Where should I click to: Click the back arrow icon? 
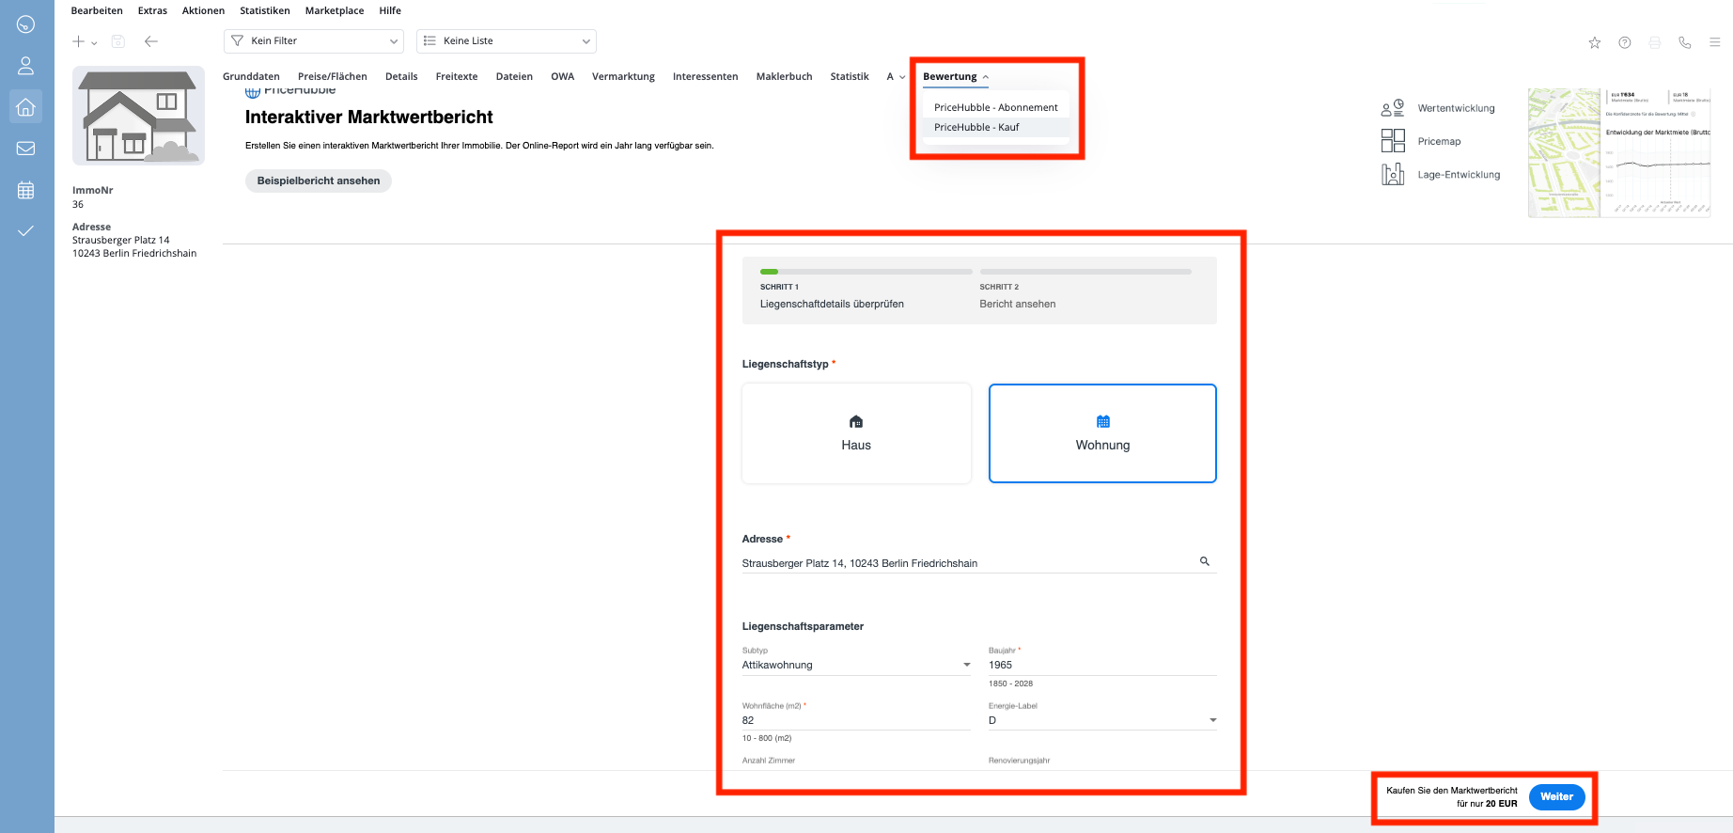point(150,41)
